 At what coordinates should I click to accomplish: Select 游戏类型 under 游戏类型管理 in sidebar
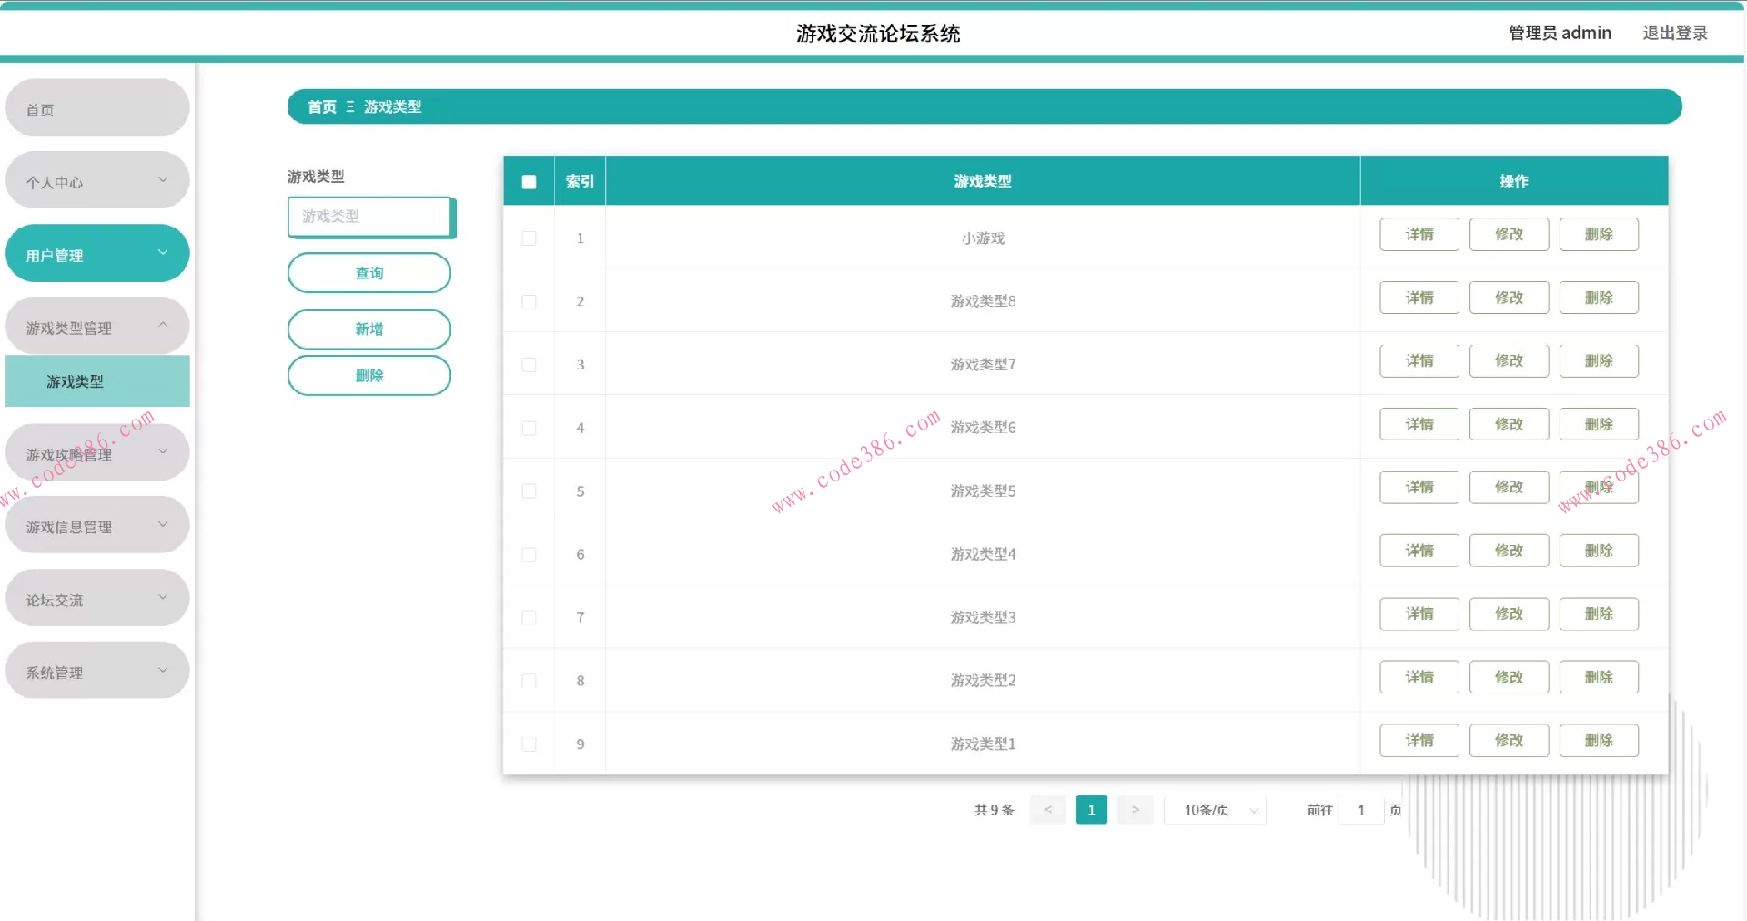(97, 381)
